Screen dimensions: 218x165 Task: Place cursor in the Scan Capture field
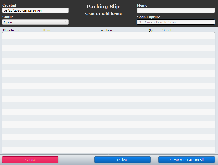176,22
